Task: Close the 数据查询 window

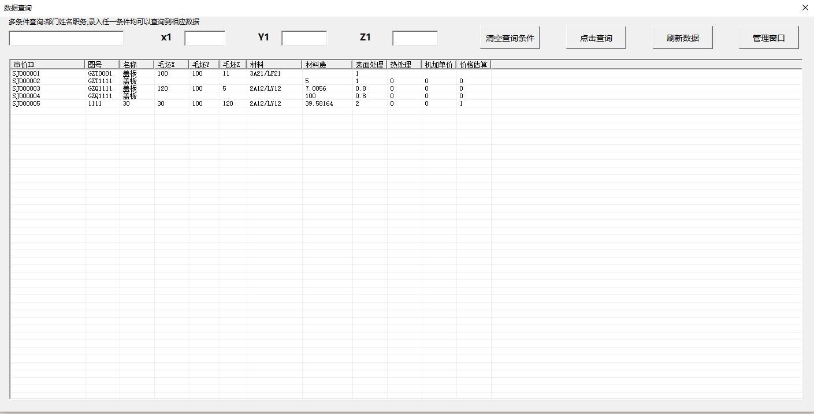Action: (x=805, y=8)
